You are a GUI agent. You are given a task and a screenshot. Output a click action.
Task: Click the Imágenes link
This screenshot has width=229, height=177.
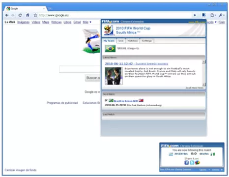24,22
